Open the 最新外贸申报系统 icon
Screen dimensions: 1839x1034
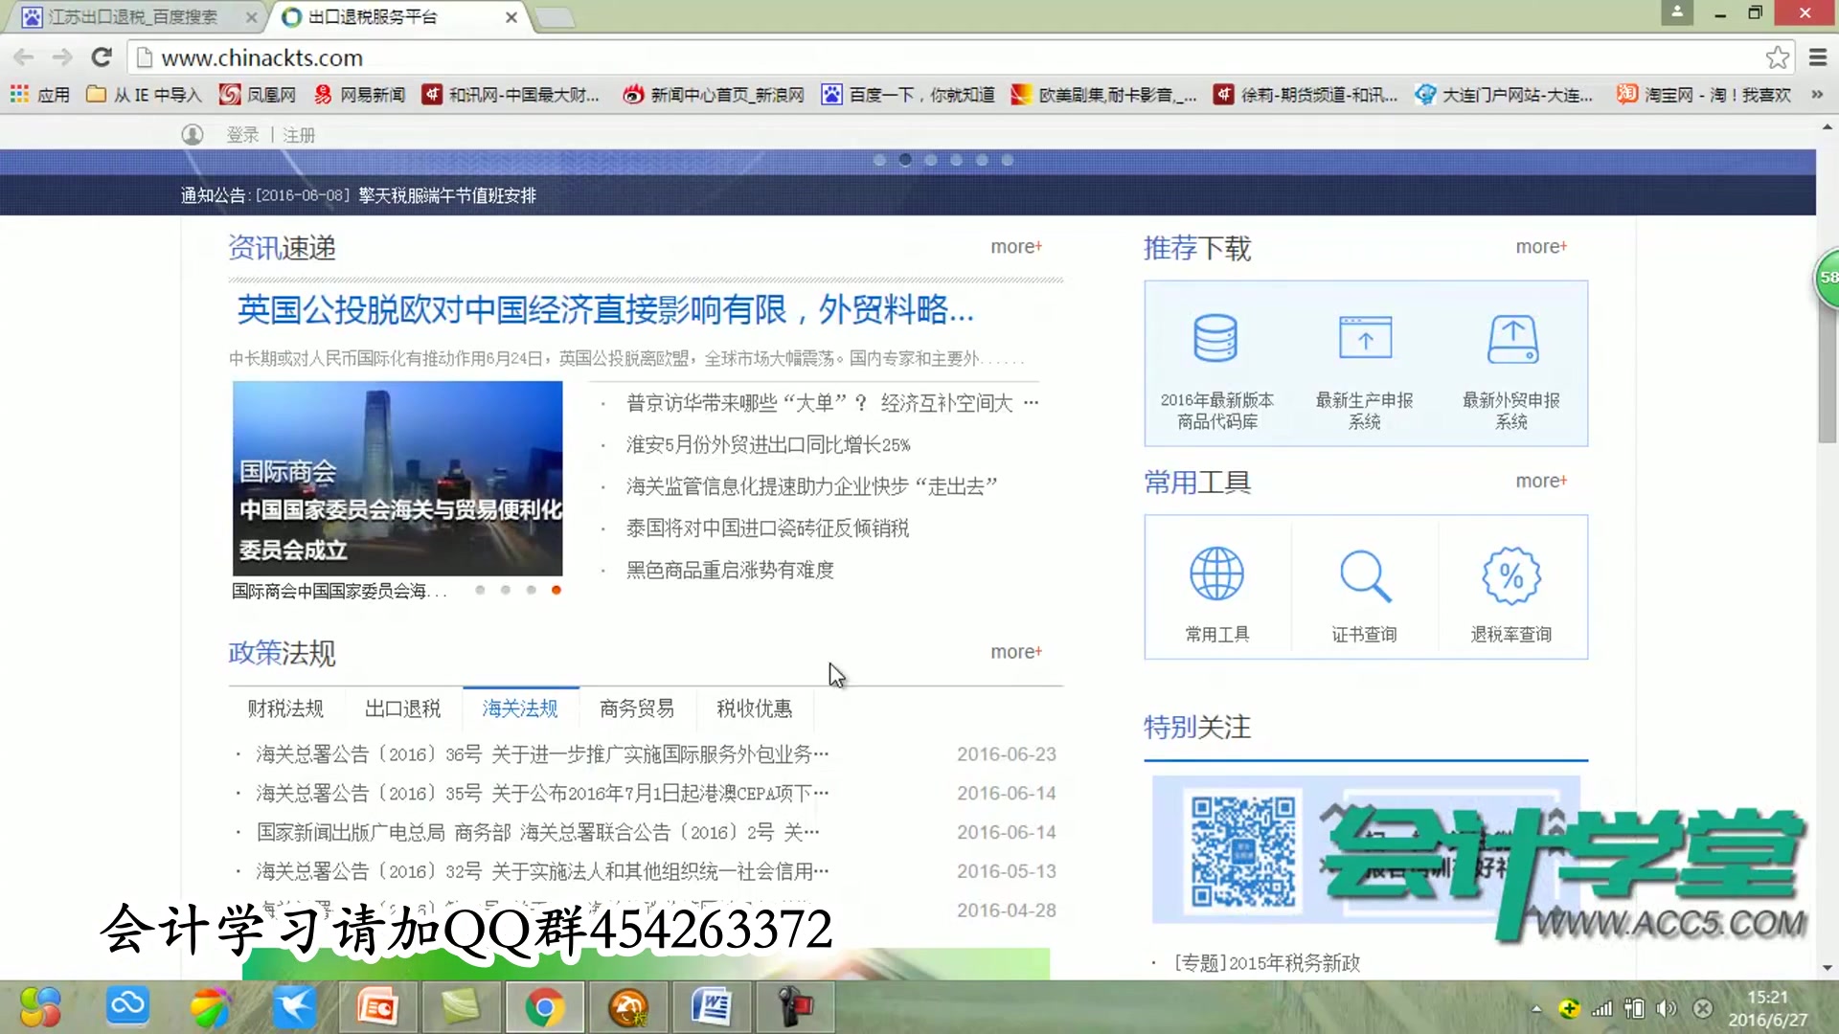point(1510,338)
